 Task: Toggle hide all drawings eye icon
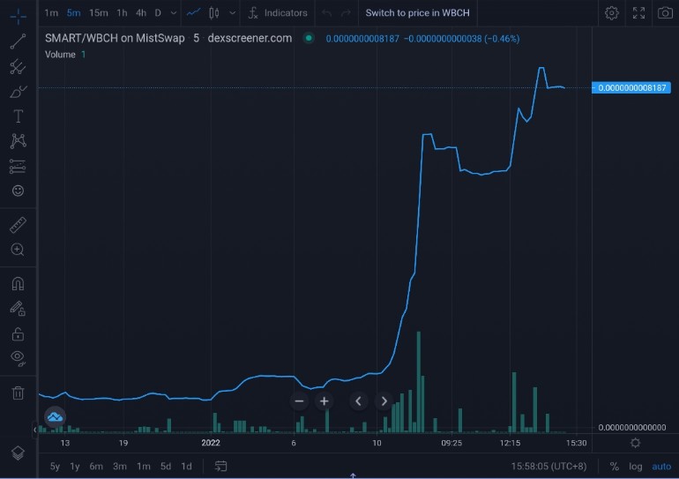point(19,358)
